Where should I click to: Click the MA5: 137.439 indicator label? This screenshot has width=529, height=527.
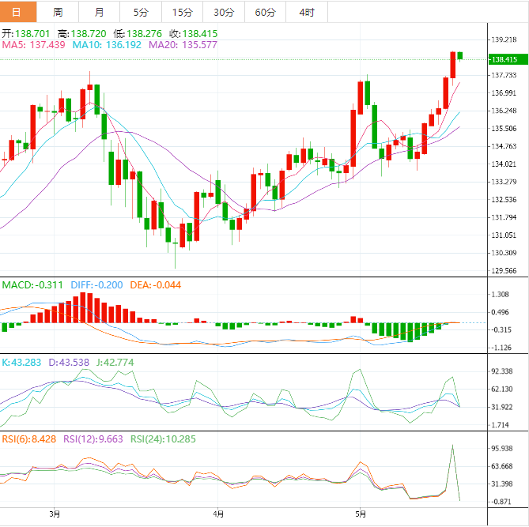[34, 46]
